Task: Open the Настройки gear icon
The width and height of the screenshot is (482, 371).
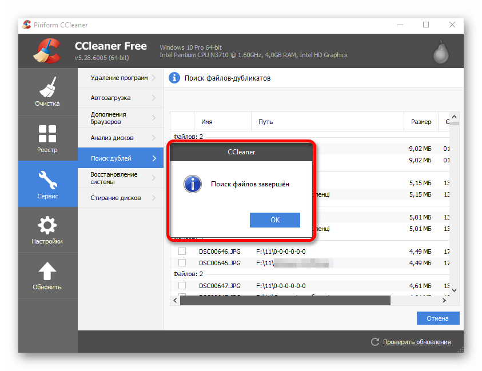Action: click(47, 225)
